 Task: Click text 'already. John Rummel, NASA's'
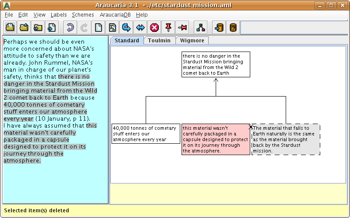click(48, 62)
